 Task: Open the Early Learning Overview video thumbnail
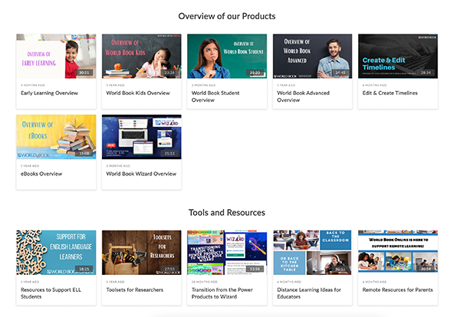[56, 56]
